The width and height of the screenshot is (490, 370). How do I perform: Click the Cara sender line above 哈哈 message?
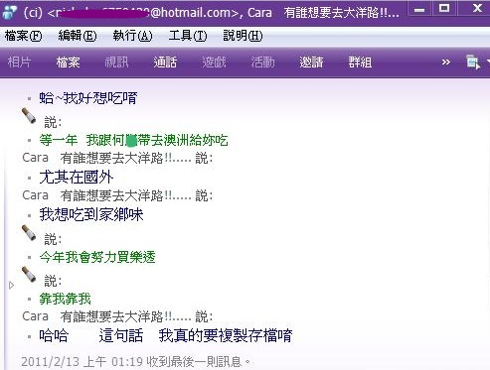[x=117, y=316]
